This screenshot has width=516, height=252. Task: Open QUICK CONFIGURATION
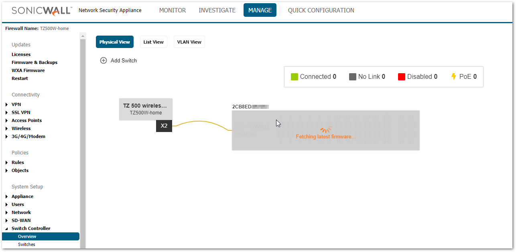click(x=321, y=10)
